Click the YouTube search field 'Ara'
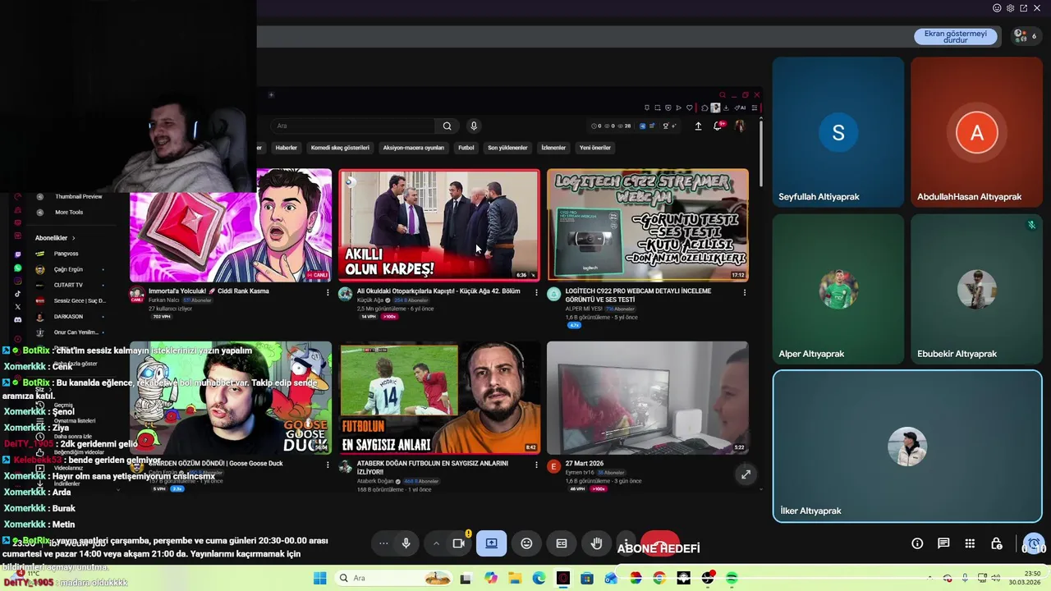The height and width of the screenshot is (591, 1051). tap(353, 126)
